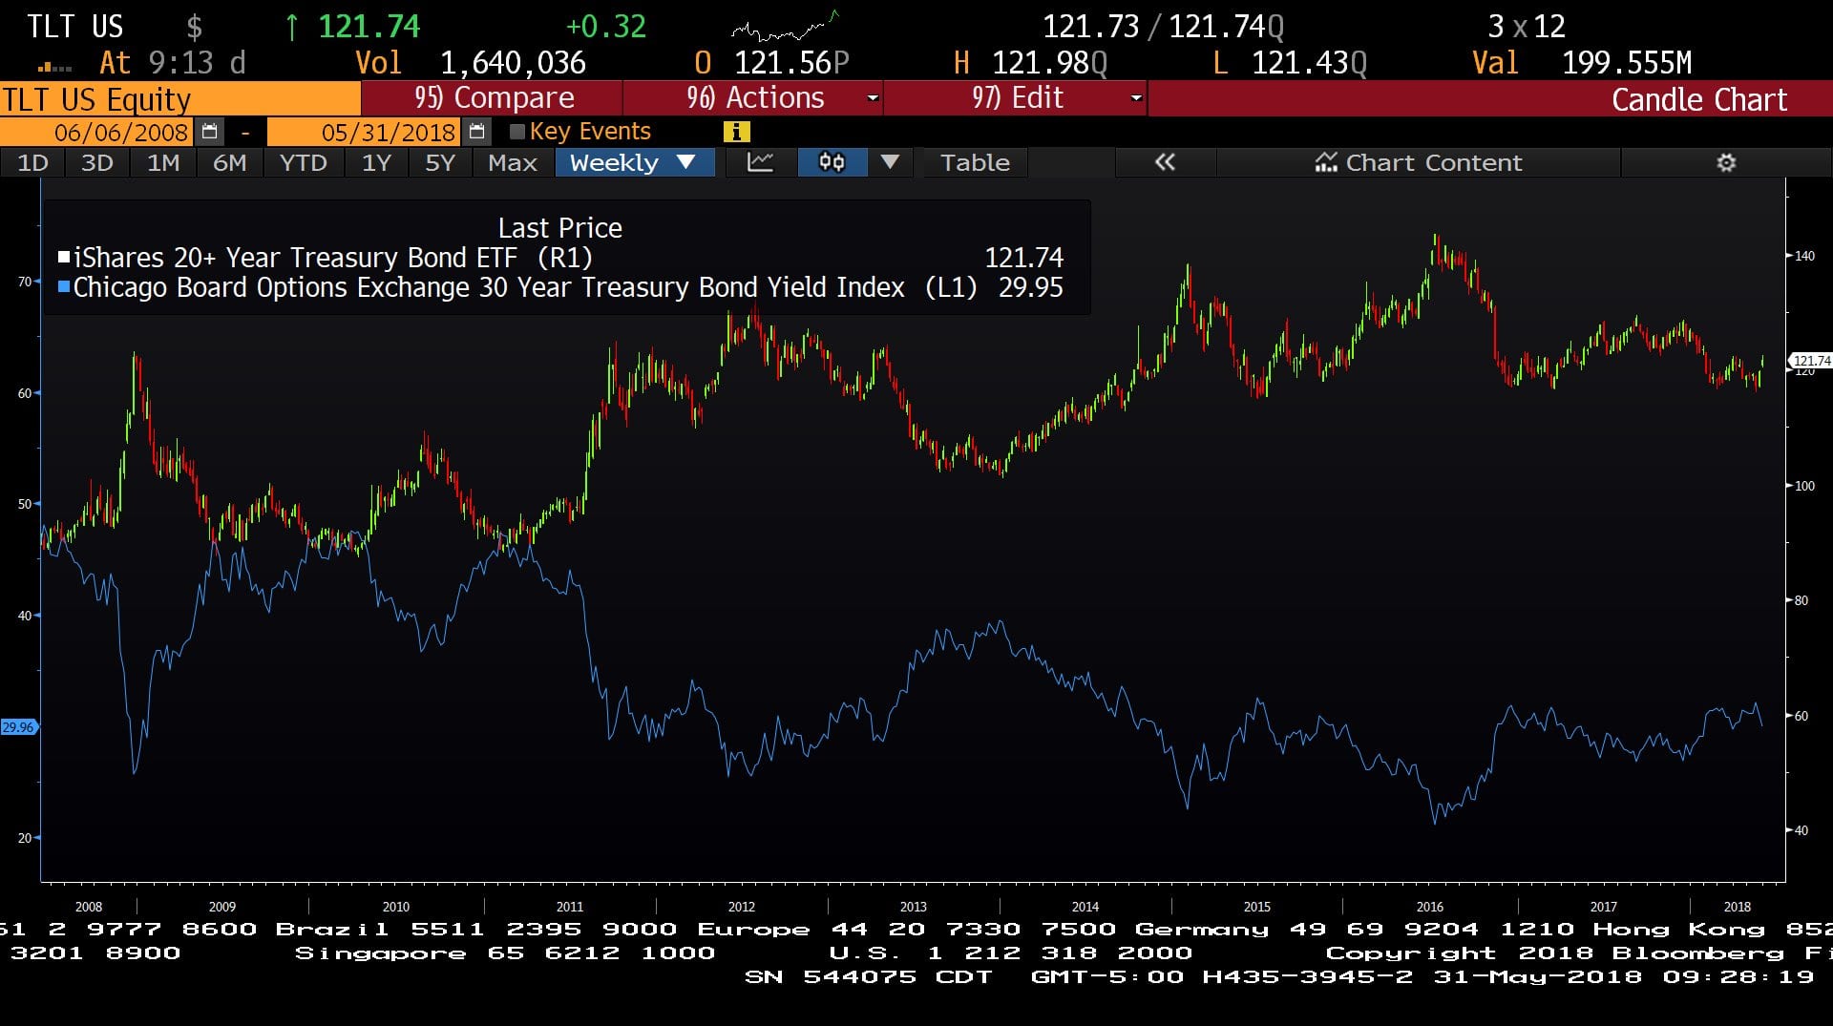Click the intraday sparkline mini chart
This screenshot has height=1026, width=1833.
point(786,27)
